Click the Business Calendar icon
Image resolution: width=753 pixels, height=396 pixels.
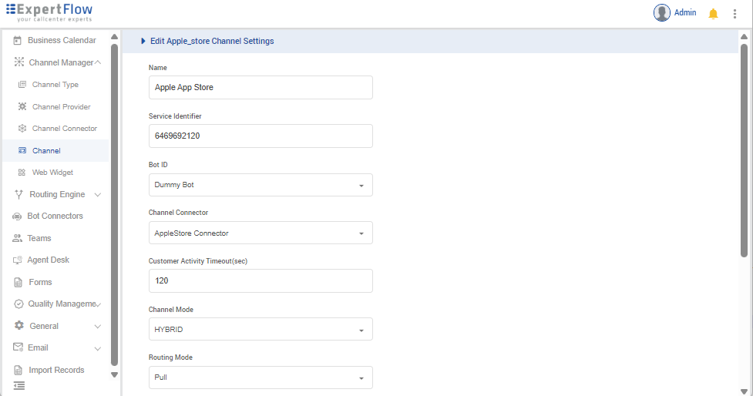click(x=17, y=41)
